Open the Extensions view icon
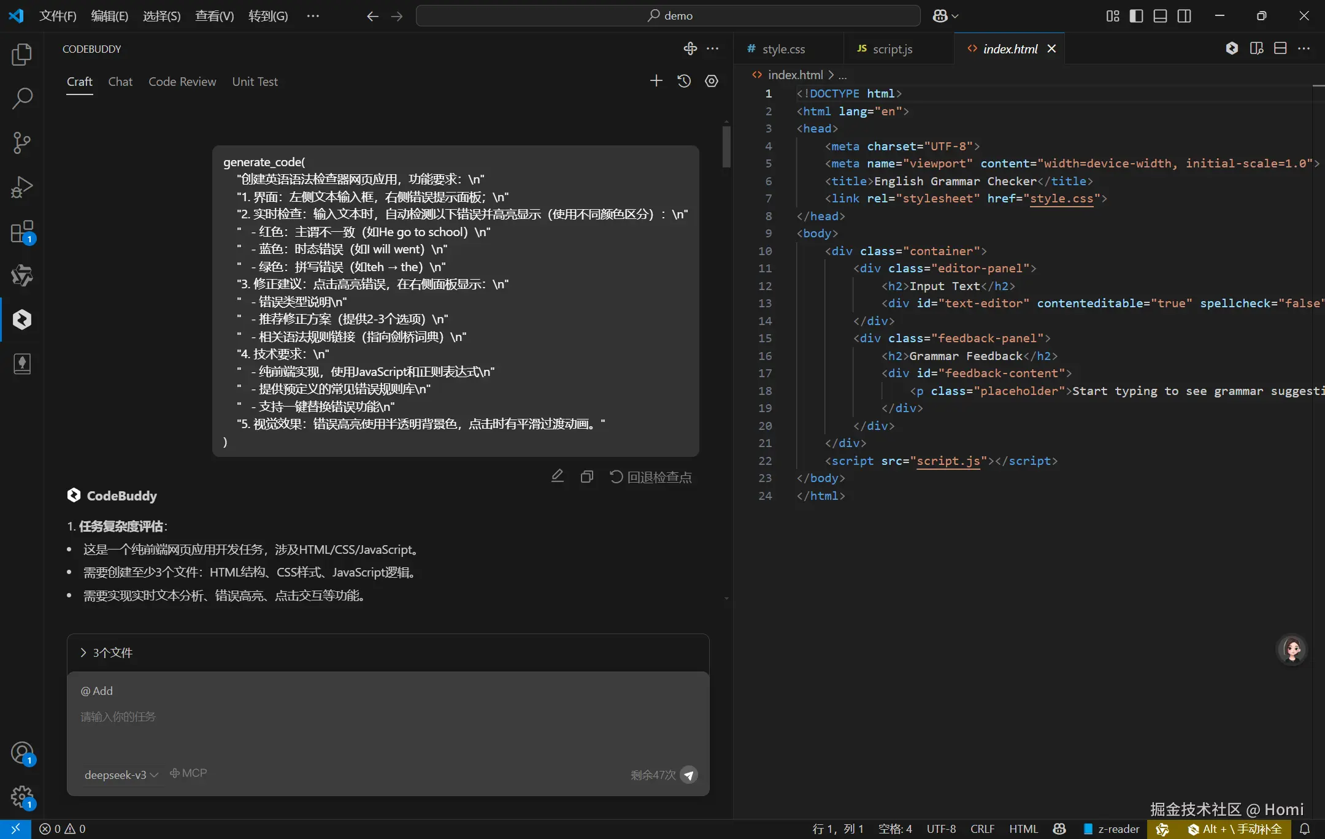Screen dimensions: 1325x839 point(22,232)
